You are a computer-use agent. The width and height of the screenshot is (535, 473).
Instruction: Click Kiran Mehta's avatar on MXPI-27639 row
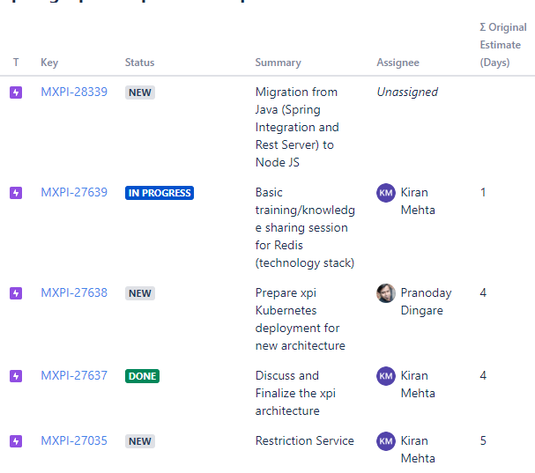click(x=386, y=193)
